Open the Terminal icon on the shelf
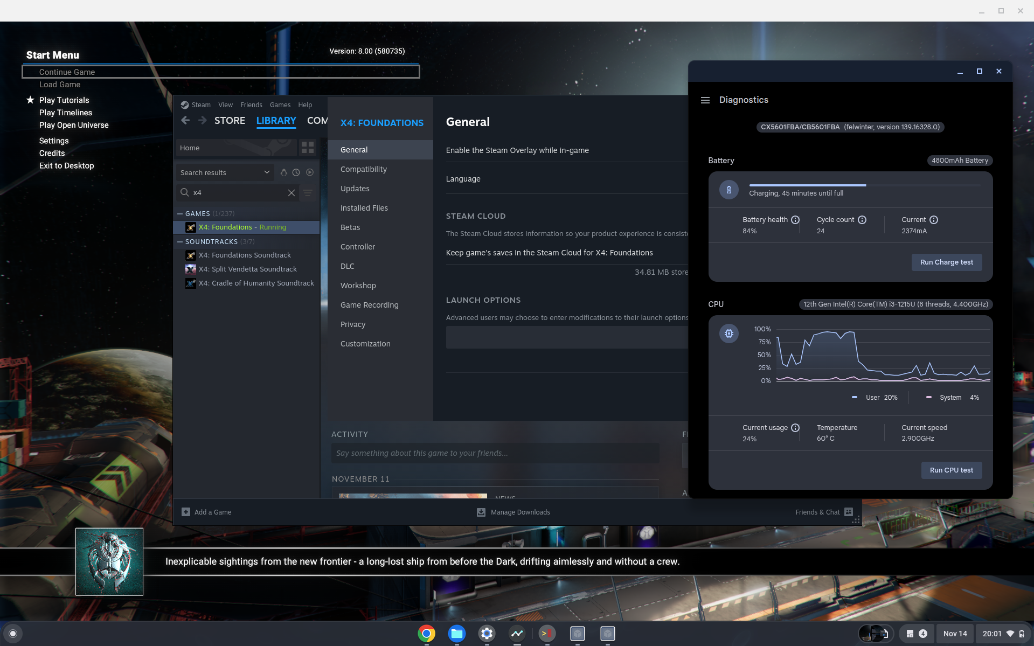The image size is (1034, 646). (x=547, y=634)
